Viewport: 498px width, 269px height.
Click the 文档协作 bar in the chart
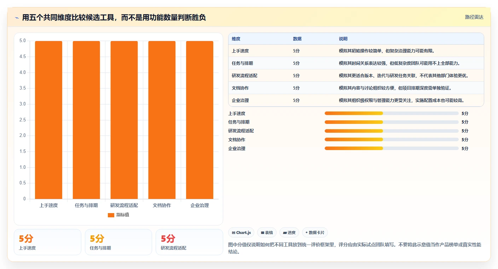click(x=162, y=120)
